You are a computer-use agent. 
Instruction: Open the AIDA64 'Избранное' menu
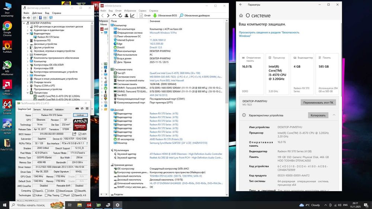pyautogui.click(x=130, y=11)
